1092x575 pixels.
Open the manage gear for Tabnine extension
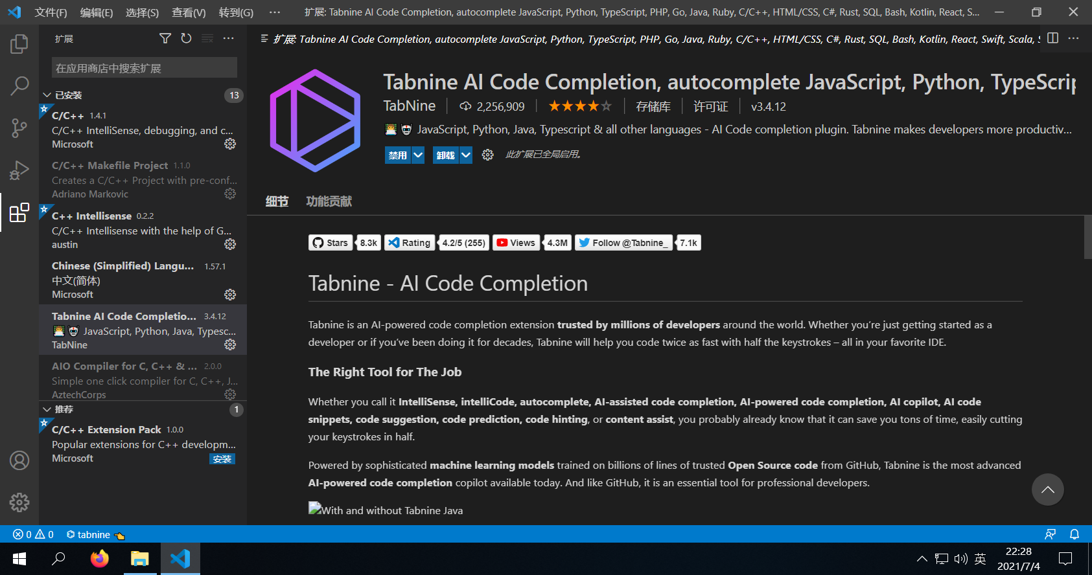click(230, 344)
